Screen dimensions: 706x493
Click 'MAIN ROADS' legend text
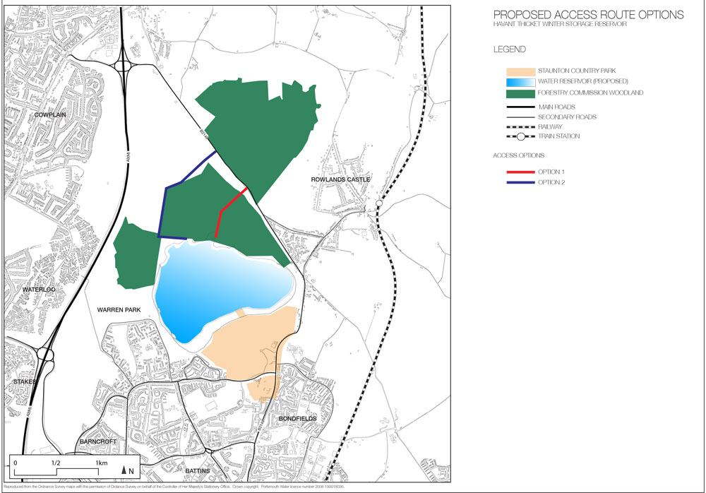[557, 107]
